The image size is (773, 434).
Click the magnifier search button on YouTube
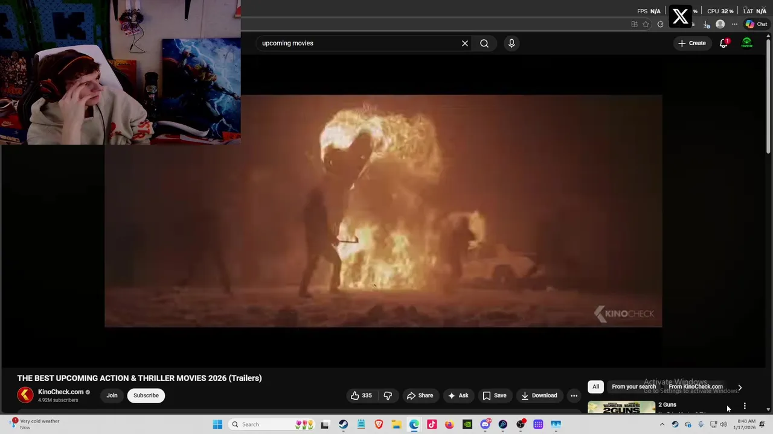click(x=484, y=43)
